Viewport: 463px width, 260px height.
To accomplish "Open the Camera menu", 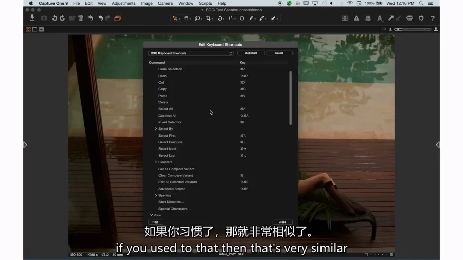I will point(165,3).
